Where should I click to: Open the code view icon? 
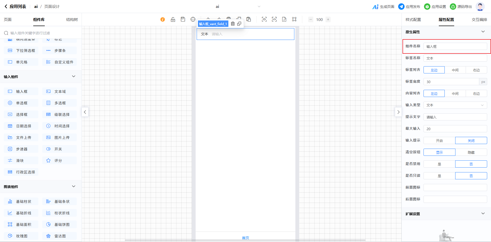[x=274, y=19]
